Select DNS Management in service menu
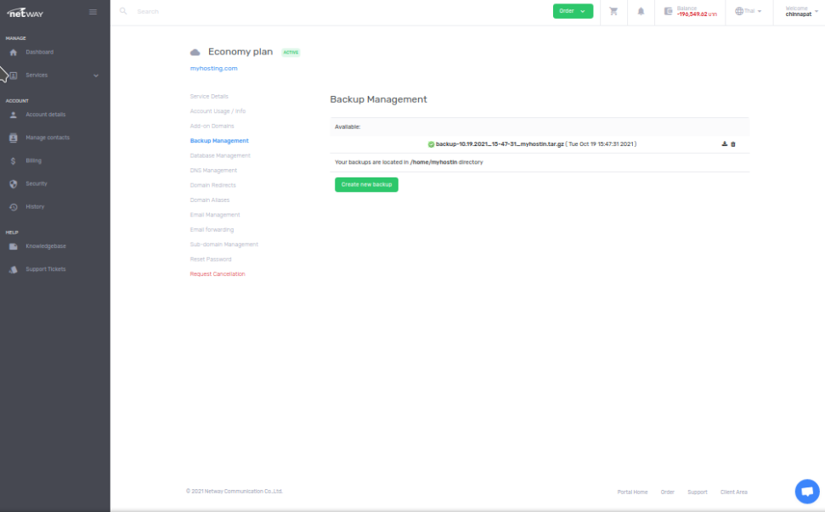This screenshot has width=825, height=512. tap(213, 171)
